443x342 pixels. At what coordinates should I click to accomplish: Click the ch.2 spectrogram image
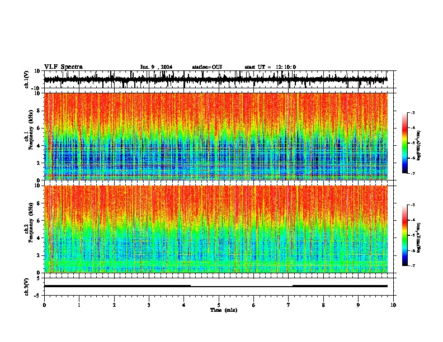click(x=216, y=229)
